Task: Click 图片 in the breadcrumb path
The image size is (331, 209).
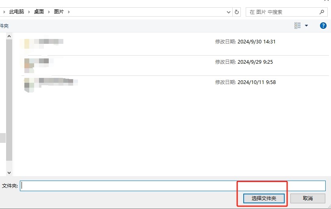Action: point(59,12)
